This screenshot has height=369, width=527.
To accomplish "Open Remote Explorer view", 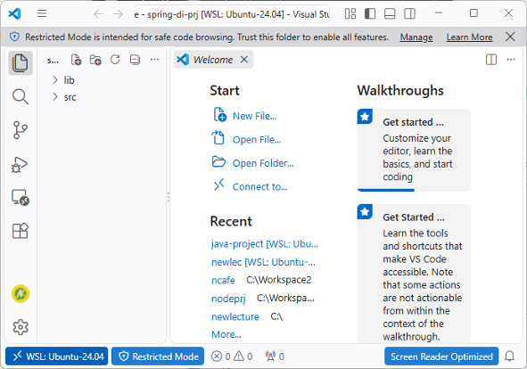I will click(x=21, y=198).
